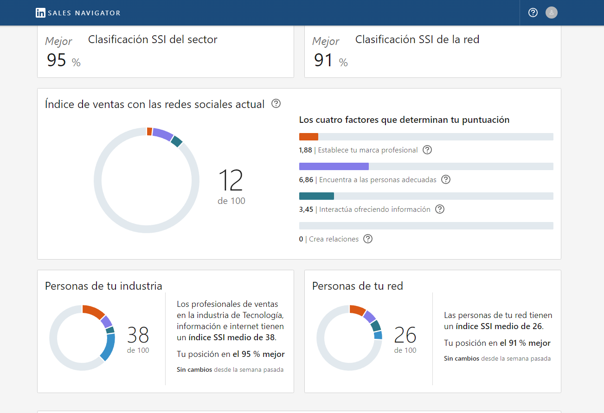Click Índice de ventas con las redes heading
The height and width of the screenshot is (413, 604).
click(x=155, y=104)
